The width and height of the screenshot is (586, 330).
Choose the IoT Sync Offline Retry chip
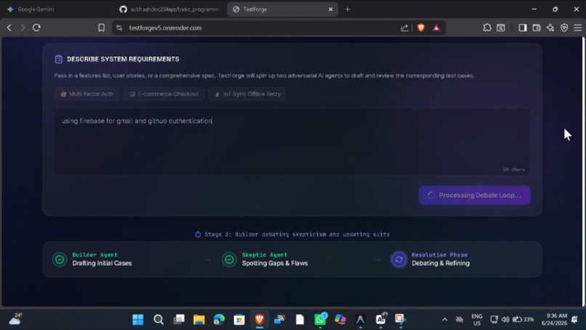pyautogui.click(x=247, y=94)
